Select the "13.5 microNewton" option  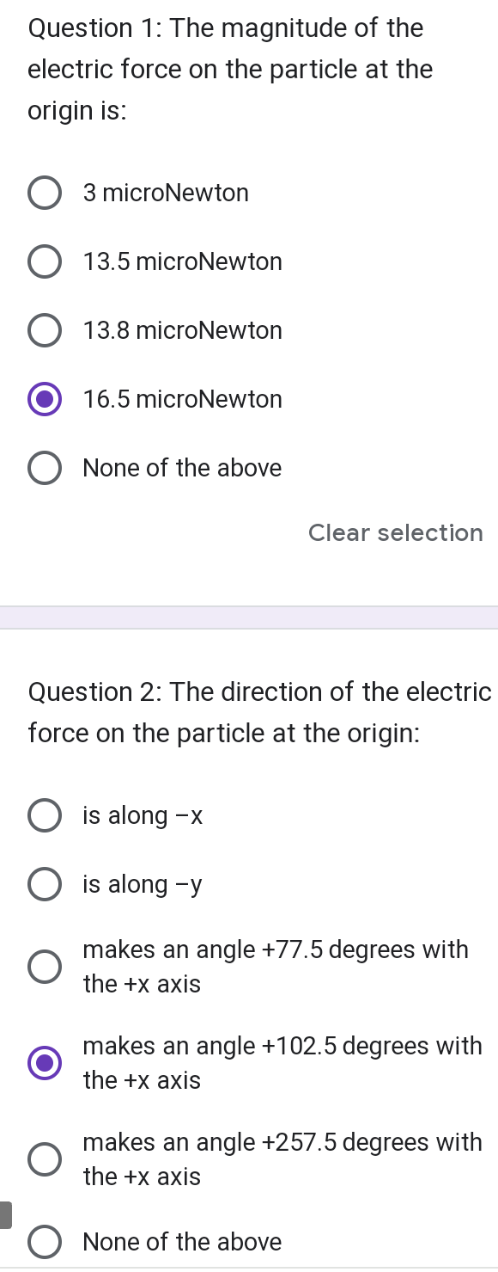(45, 261)
